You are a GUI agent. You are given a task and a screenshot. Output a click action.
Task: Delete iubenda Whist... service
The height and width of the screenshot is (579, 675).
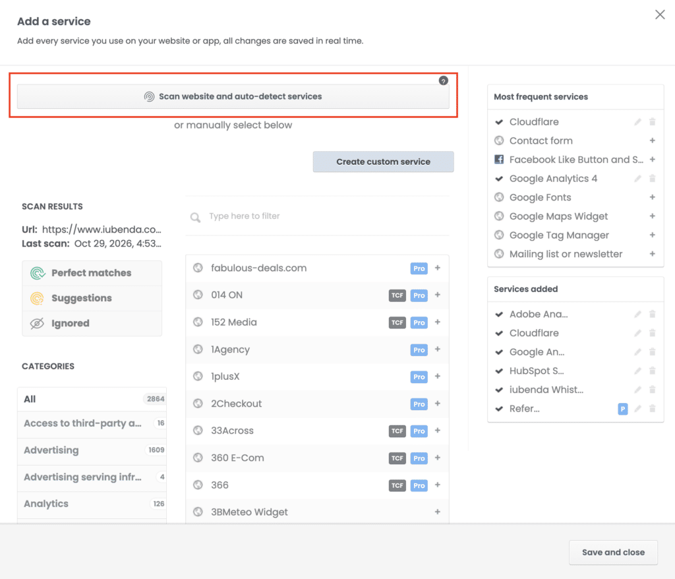tap(652, 390)
